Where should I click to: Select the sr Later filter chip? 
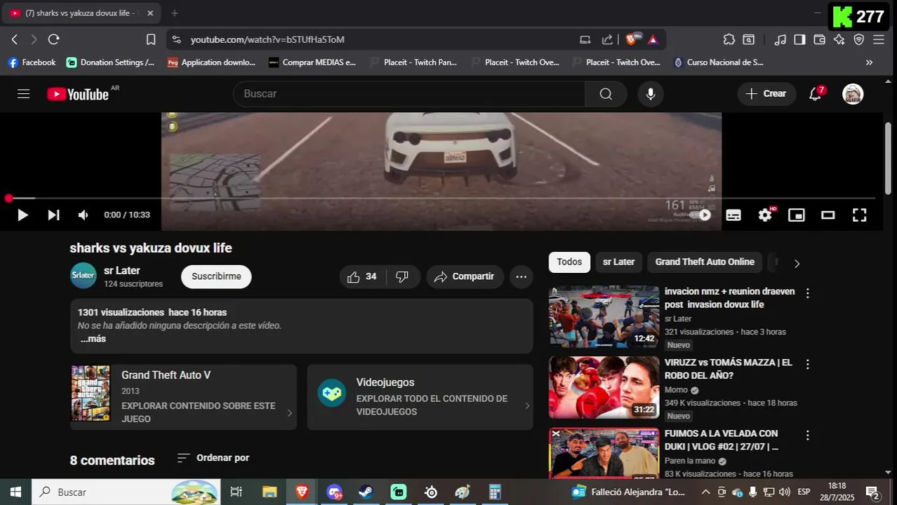pyautogui.click(x=618, y=262)
